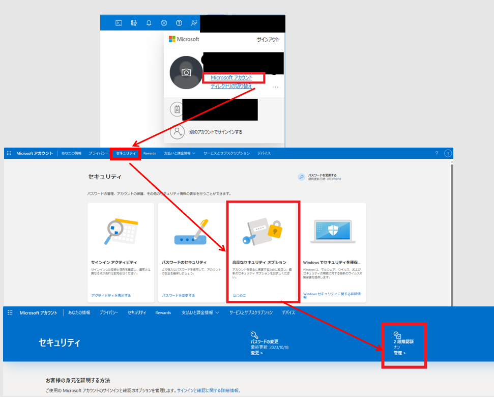
Task: Open デバイス in the advanced security options page nav bar
Action: (x=288, y=313)
